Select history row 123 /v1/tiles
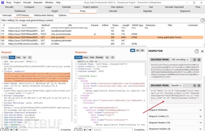This screenshot has height=131, width=205. tap(102, 44)
